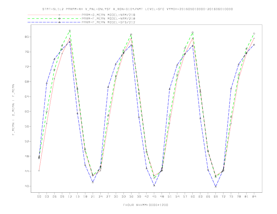
Task: Click y-axis tick label 64
Action: pos(26,97)
